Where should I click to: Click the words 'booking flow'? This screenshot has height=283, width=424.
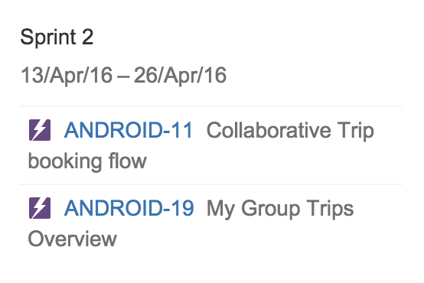87,161
